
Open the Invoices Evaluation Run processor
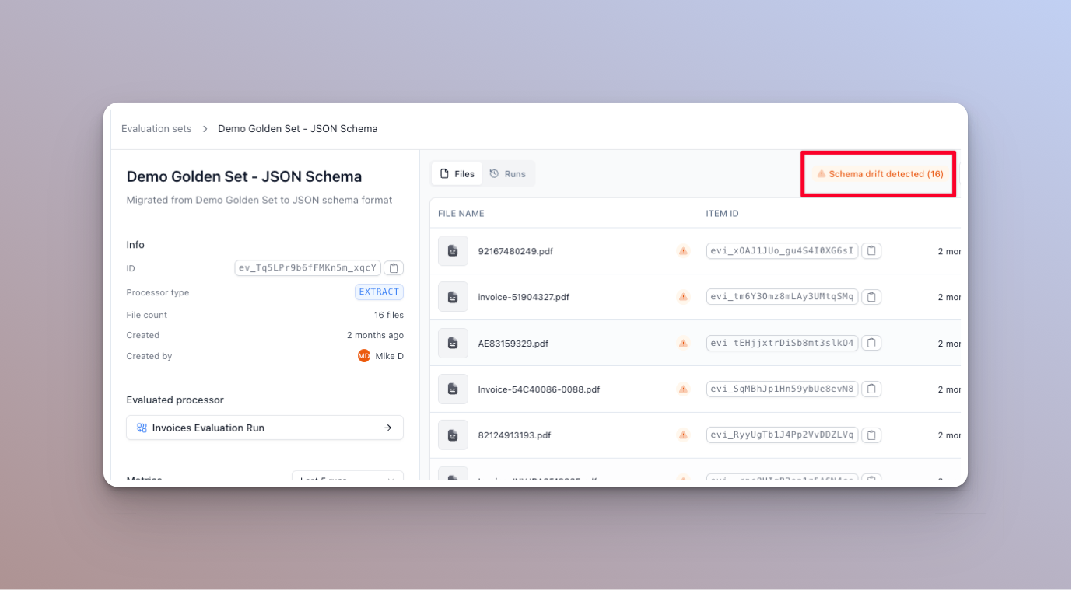click(264, 428)
